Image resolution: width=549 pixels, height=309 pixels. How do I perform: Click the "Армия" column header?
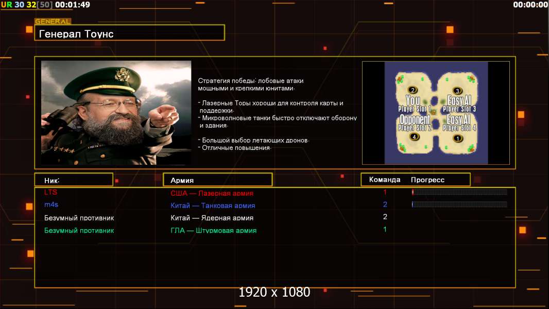pos(218,180)
